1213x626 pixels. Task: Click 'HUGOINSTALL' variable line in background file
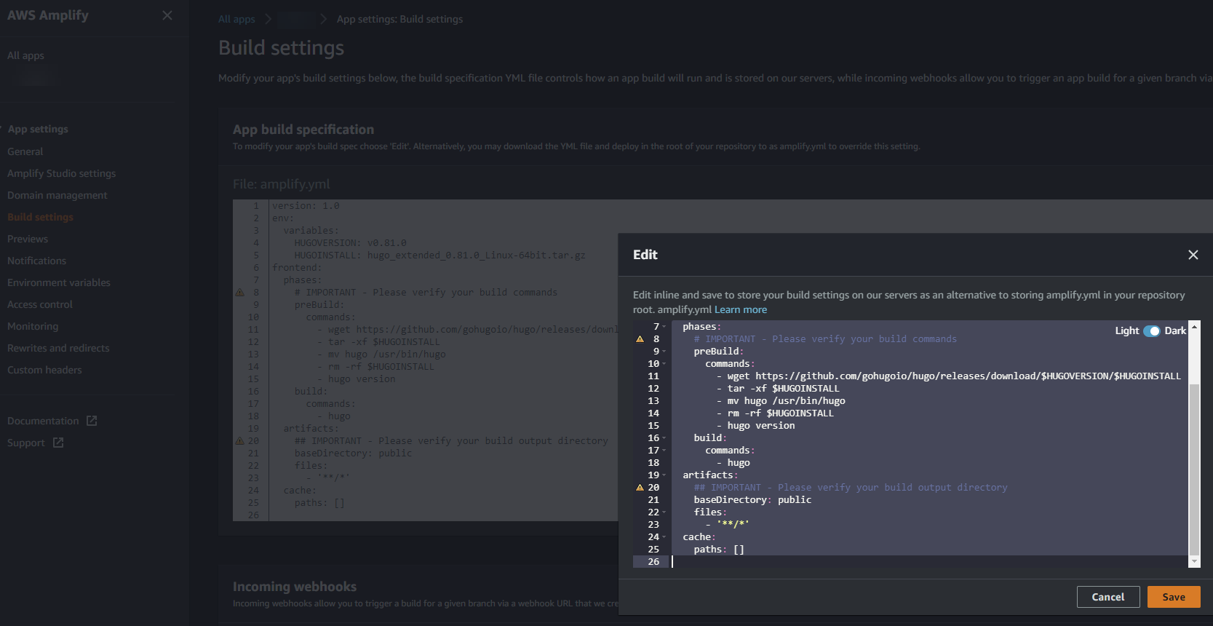(x=440, y=255)
